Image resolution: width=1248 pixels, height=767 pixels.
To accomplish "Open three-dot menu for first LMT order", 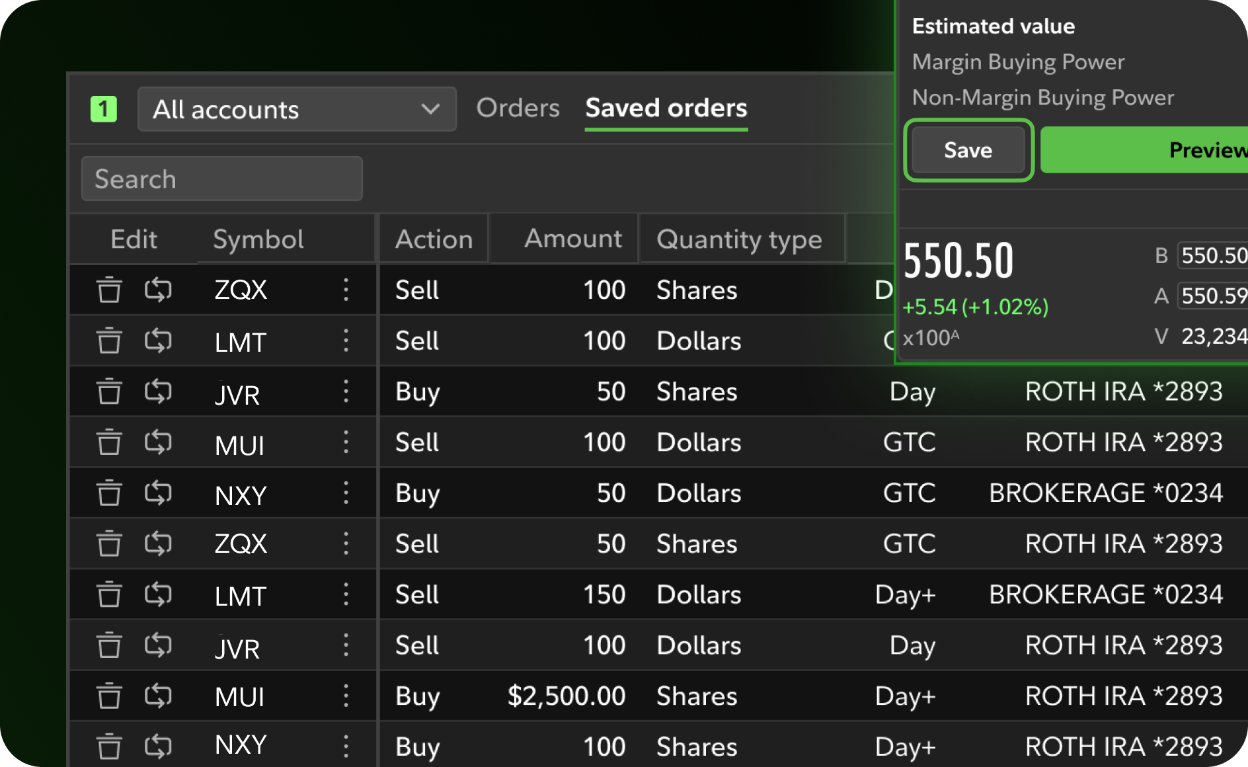I will tap(346, 341).
